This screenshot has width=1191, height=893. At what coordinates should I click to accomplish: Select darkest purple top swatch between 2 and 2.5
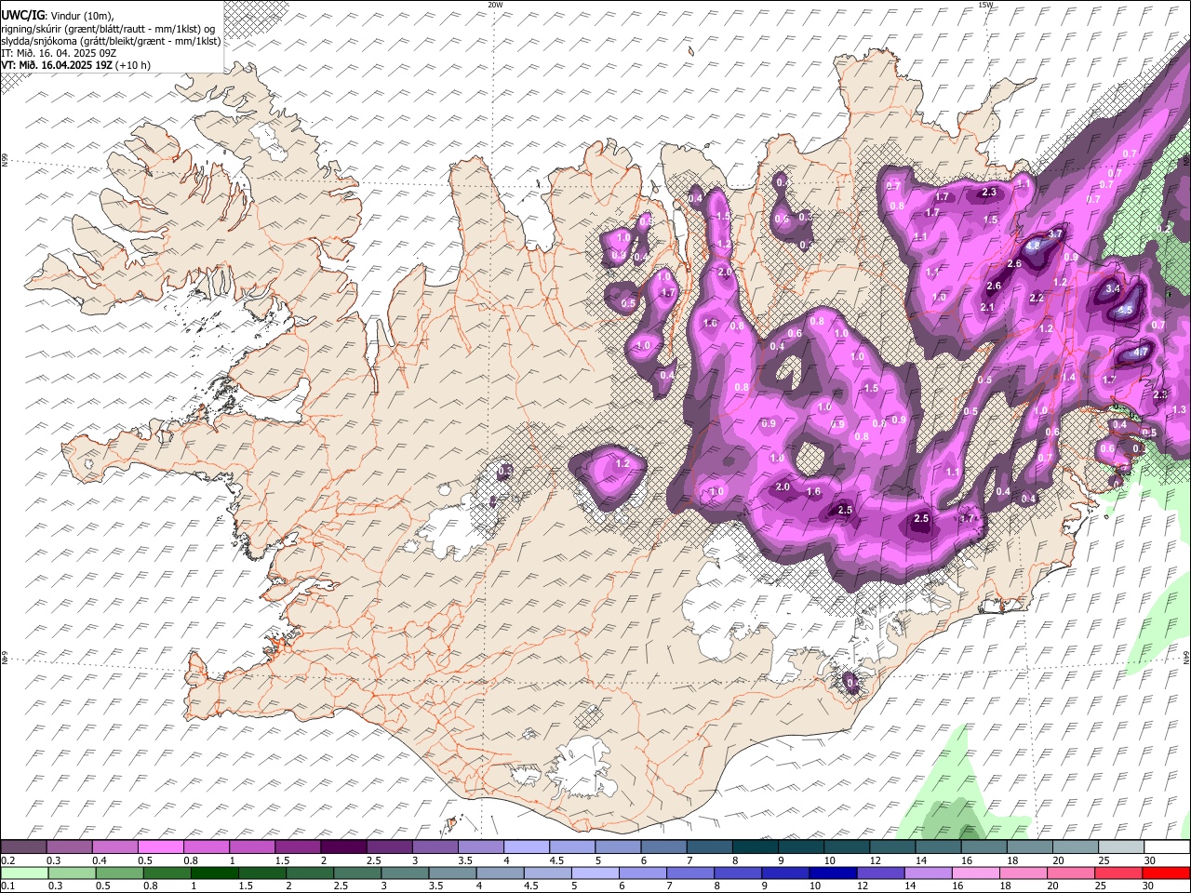[x=342, y=847]
